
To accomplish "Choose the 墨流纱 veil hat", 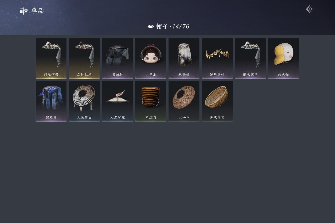I will click(118, 58).
